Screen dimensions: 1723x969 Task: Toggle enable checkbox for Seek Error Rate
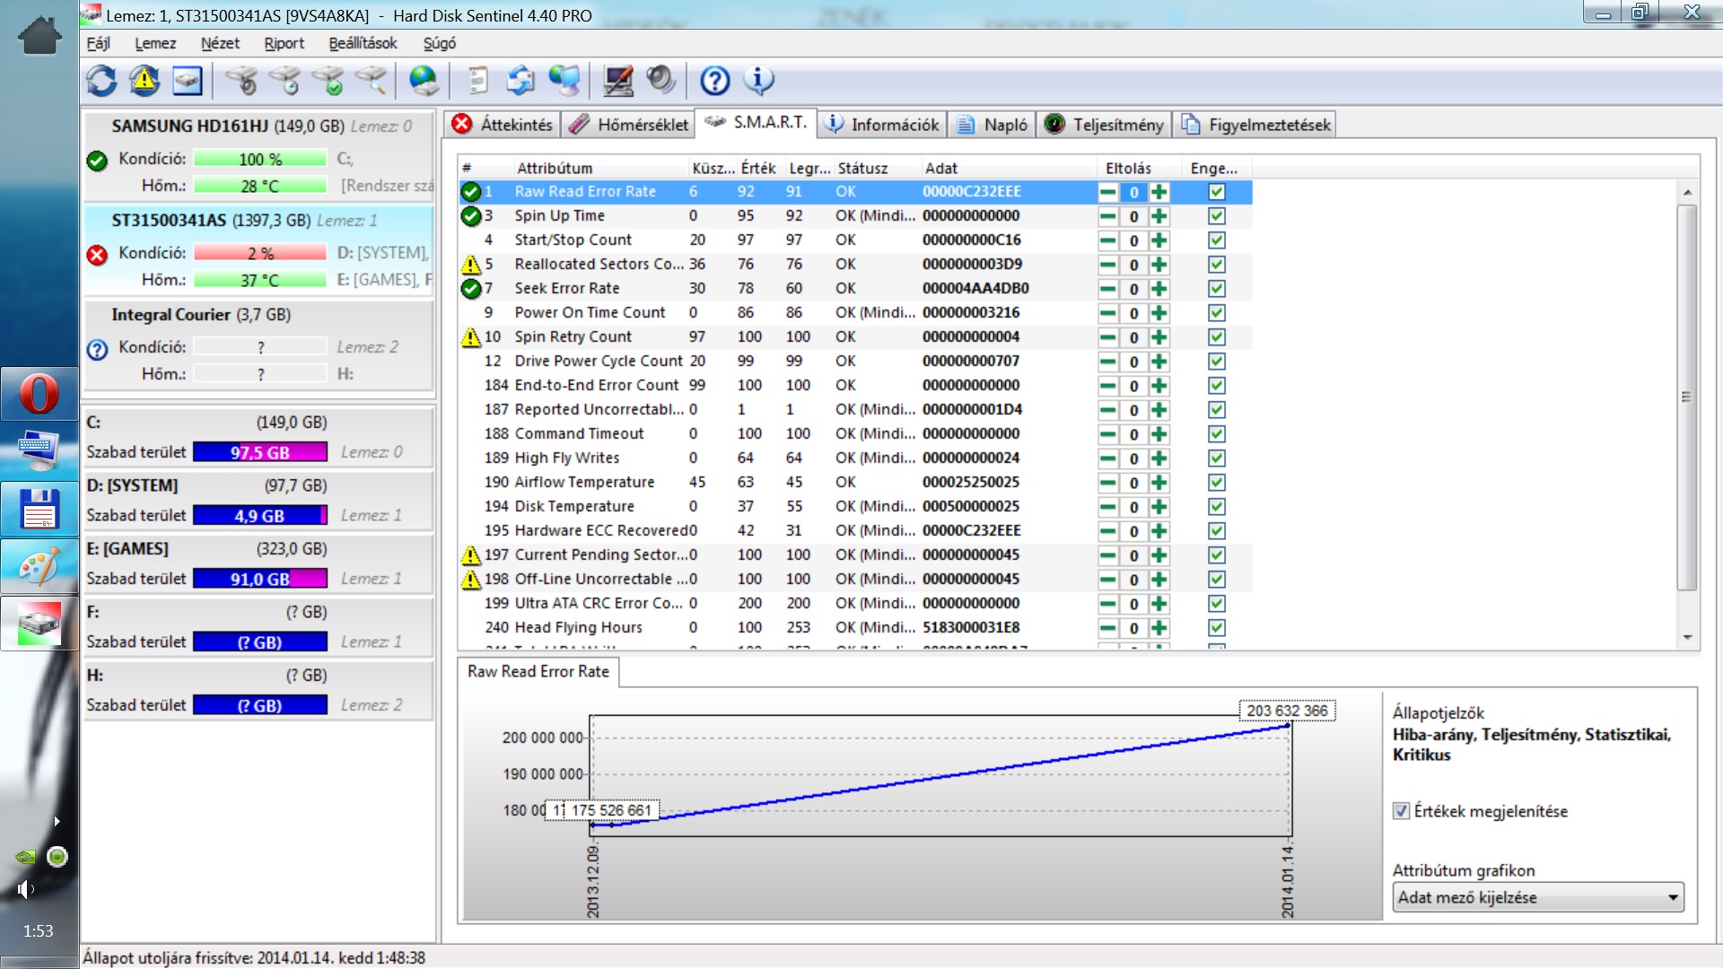(x=1217, y=289)
